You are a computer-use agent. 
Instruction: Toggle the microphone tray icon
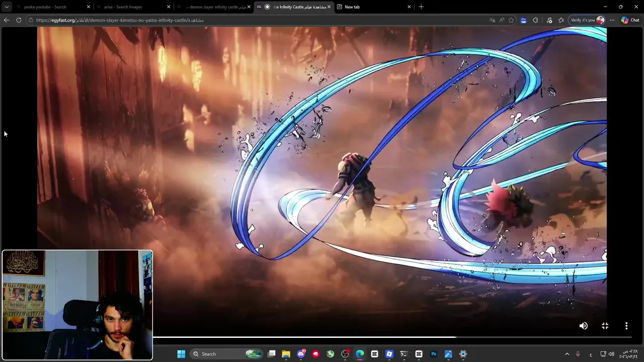click(x=578, y=354)
